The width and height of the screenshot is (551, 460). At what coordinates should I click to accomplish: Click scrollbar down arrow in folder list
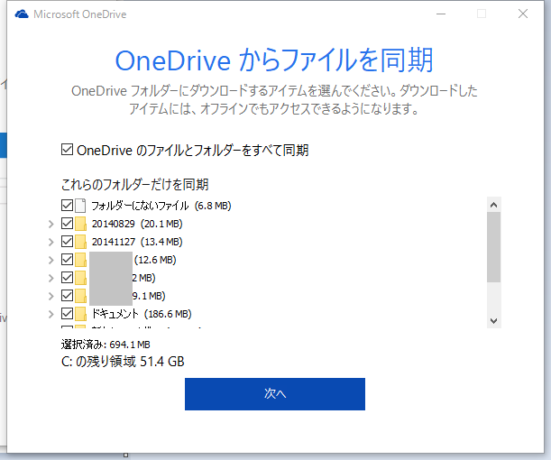click(x=493, y=321)
